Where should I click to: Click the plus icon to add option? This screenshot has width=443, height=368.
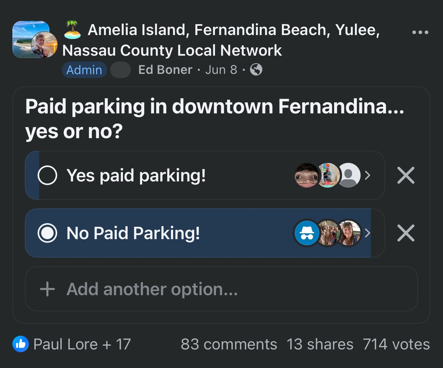coord(47,289)
